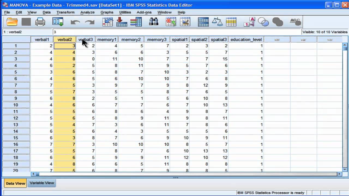Screen dimensions: 349x196
Task: Click memory1 value 11 in row 3
Action: (107, 59)
